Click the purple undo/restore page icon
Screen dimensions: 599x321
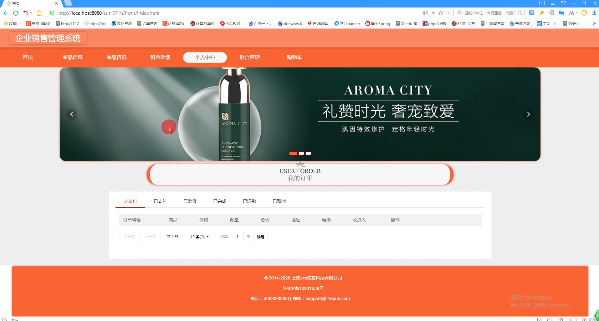(26, 13)
